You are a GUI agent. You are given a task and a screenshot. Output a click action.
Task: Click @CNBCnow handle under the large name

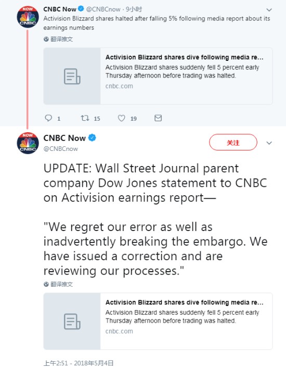61,149
